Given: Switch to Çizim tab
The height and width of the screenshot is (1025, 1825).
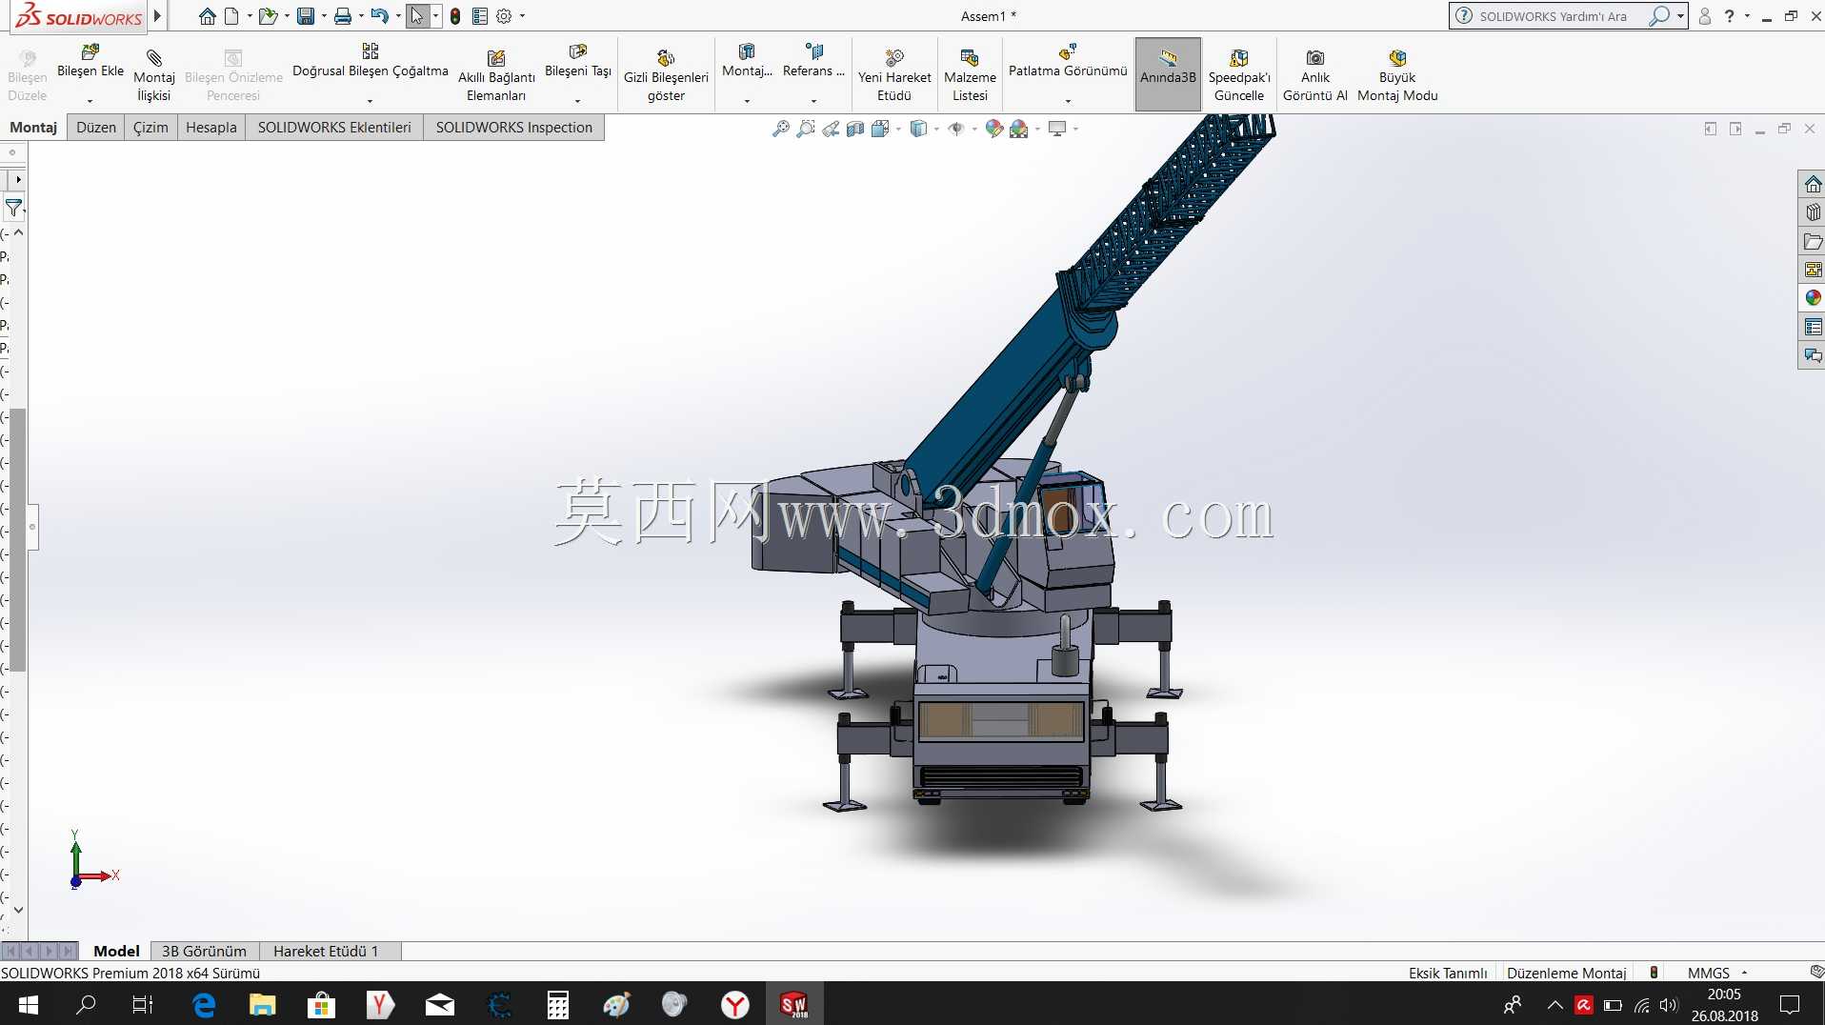Looking at the screenshot, I should coord(150,128).
